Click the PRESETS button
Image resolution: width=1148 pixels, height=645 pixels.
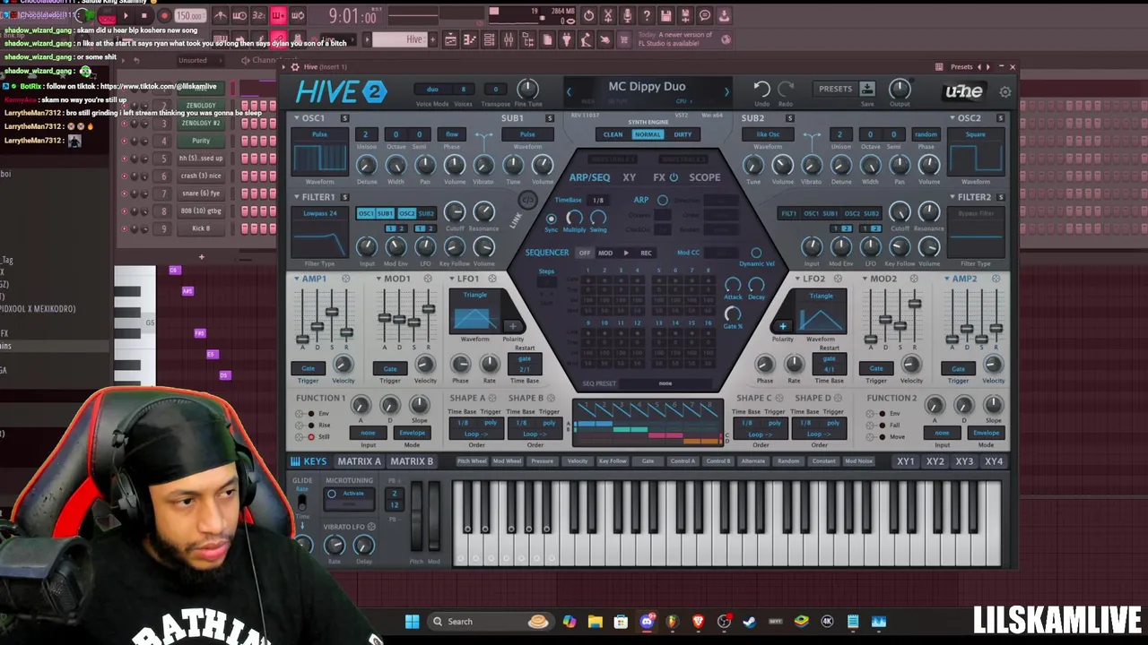point(835,89)
